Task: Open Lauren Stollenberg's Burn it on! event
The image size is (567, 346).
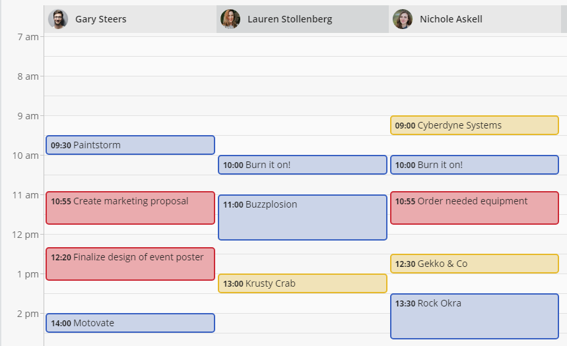Action: coord(302,165)
